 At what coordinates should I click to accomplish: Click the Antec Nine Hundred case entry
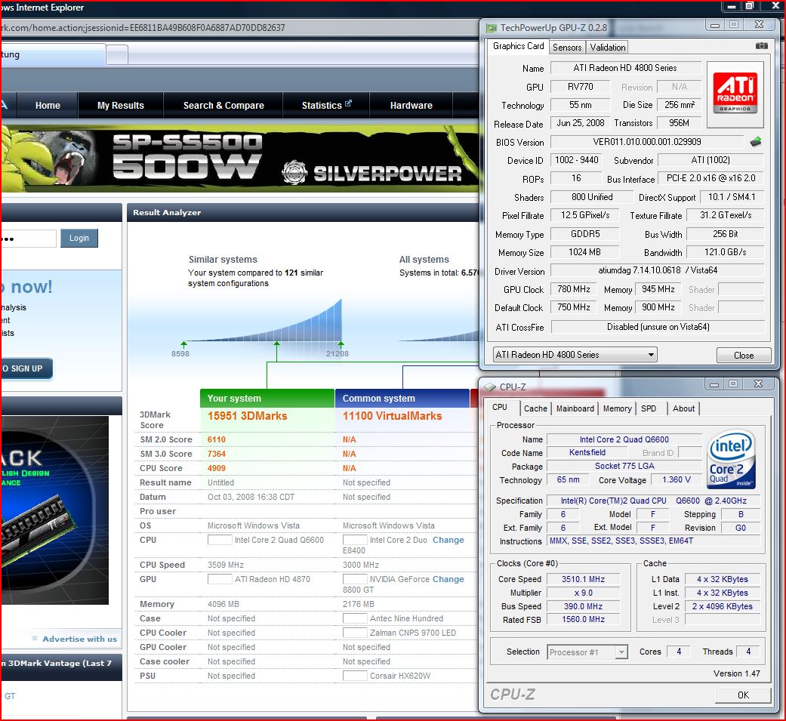click(406, 619)
